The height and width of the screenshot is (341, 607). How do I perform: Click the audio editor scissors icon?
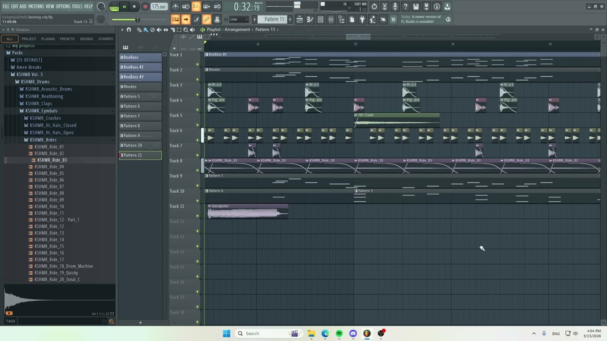[385, 7]
